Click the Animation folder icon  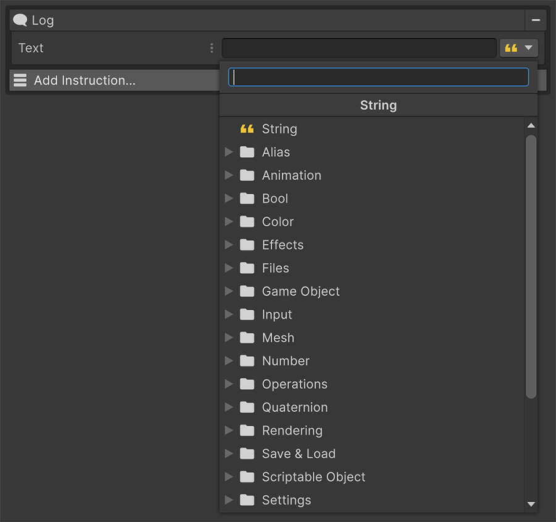(247, 175)
